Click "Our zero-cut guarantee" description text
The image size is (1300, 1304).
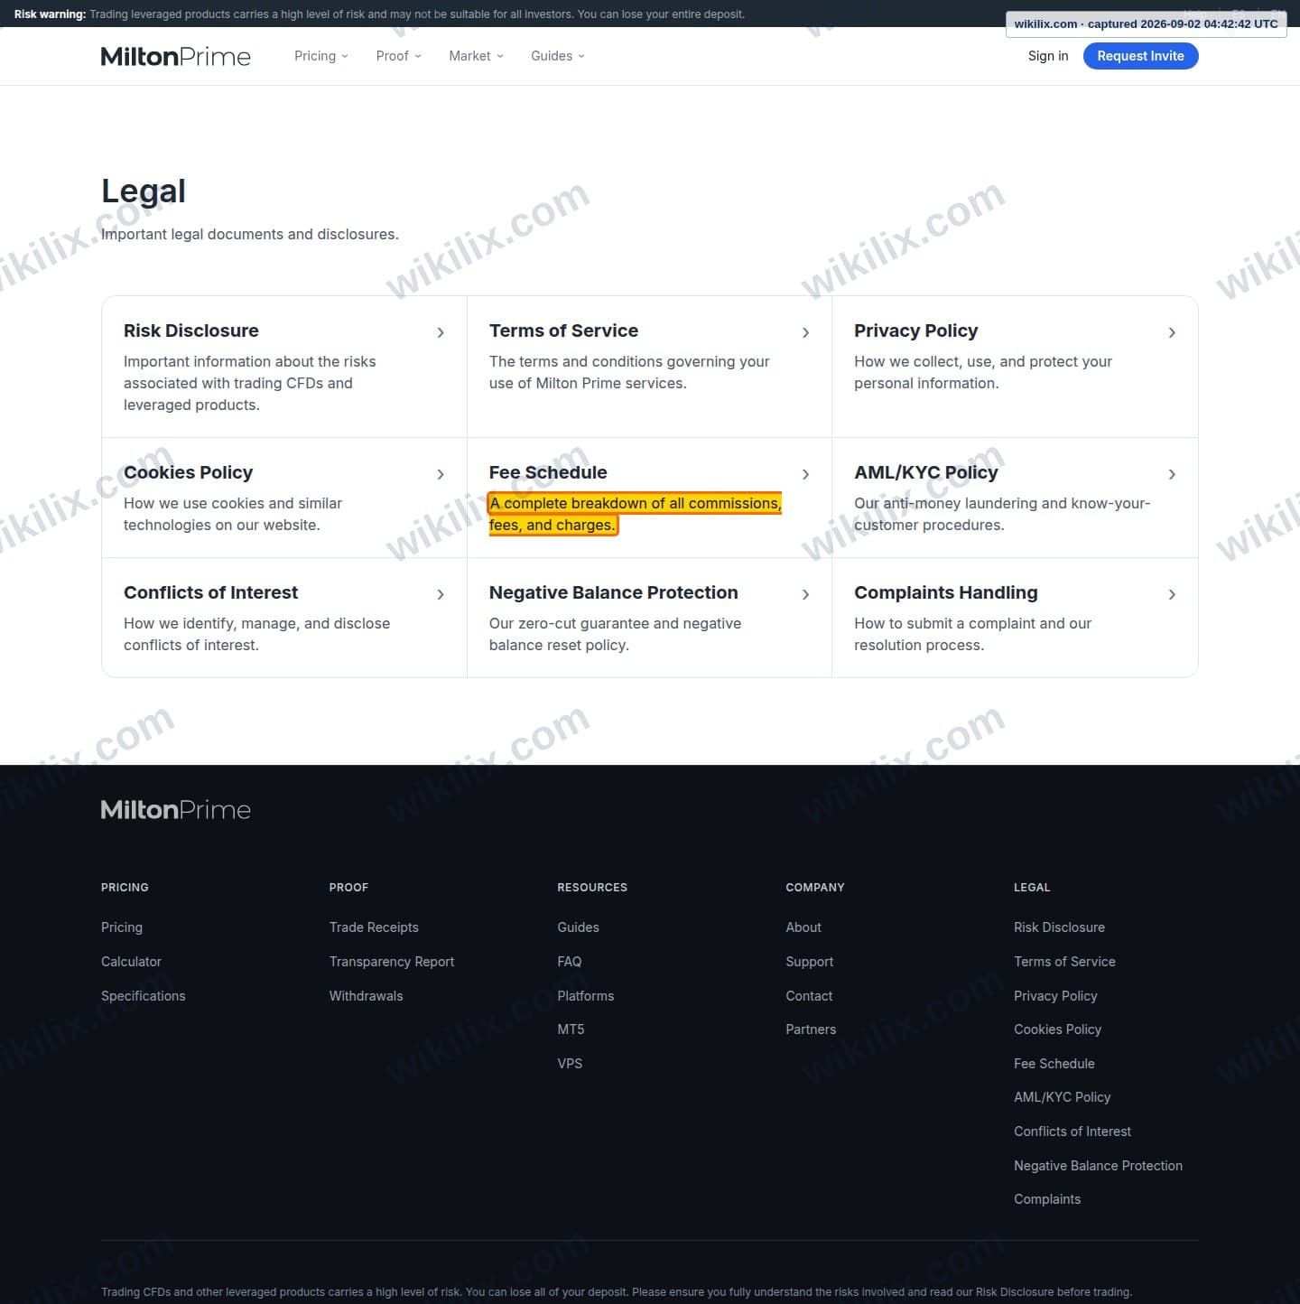[x=615, y=634]
